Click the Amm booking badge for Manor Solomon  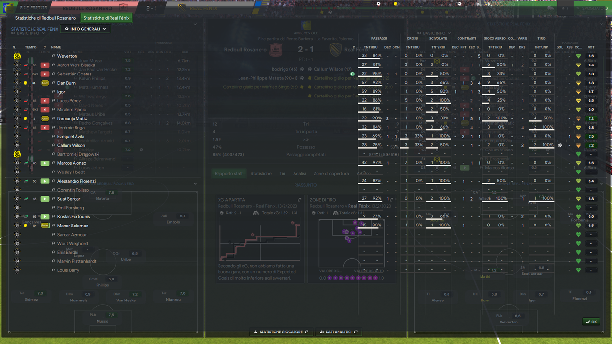pyautogui.click(x=45, y=226)
